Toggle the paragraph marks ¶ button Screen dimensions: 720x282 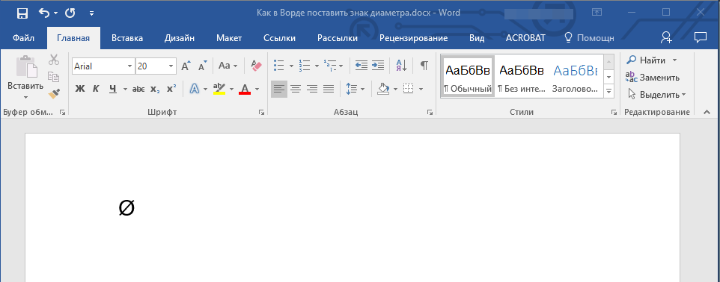point(424,66)
